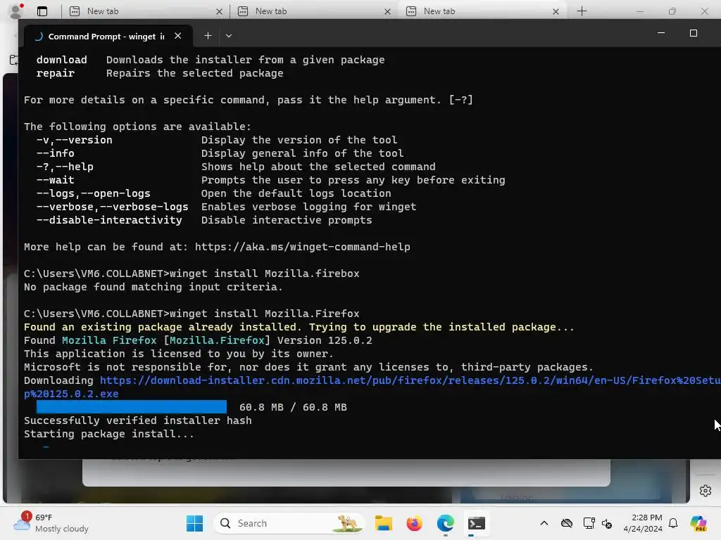This screenshot has height=540, width=721.
Task: Add a new Edge browser tab
Action: pyautogui.click(x=582, y=11)
